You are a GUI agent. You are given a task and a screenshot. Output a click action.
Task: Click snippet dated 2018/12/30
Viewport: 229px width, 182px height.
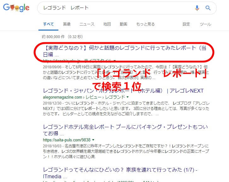pyautogui.click(x=126, y=109)
